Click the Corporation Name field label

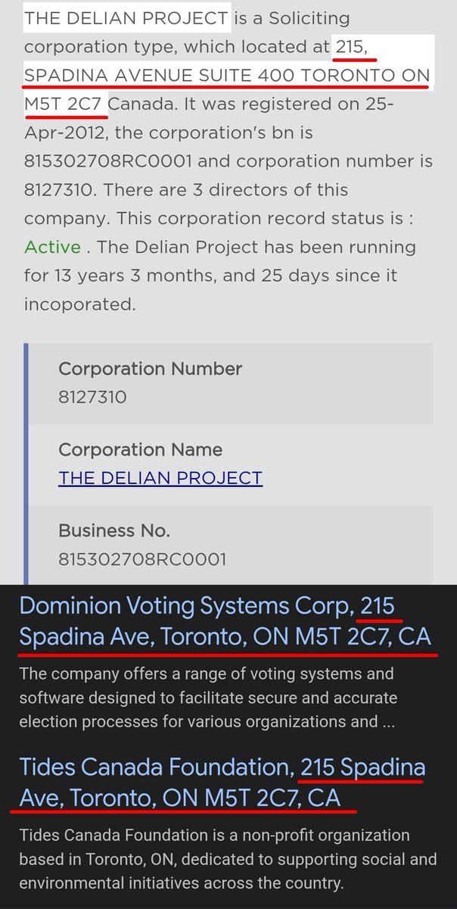click(140, 450)
